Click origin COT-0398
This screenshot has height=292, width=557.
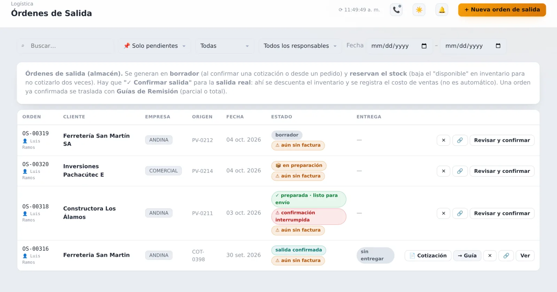coord(198,255)
